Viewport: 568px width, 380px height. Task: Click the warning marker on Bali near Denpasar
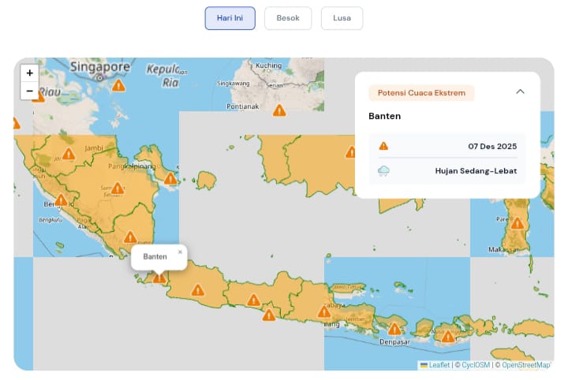(x=394, y=330)
